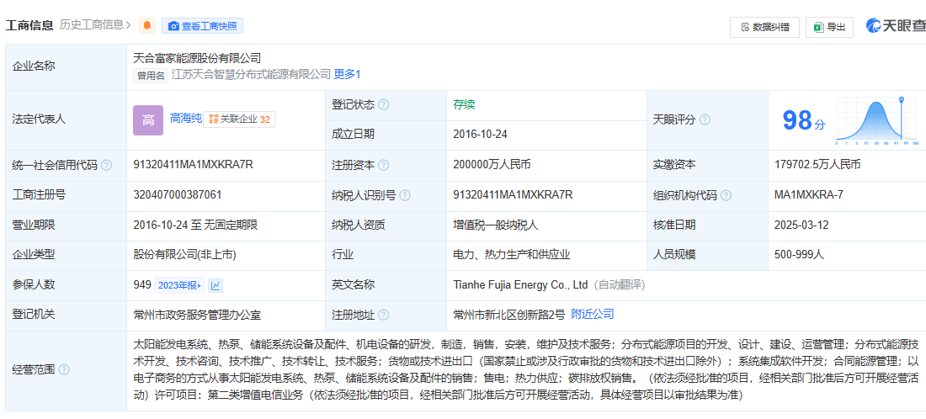The width and height of the screenshot is (926, 419).
Task: Click question mark beside 纳税人识别号
Action: [x=405, y=195]
